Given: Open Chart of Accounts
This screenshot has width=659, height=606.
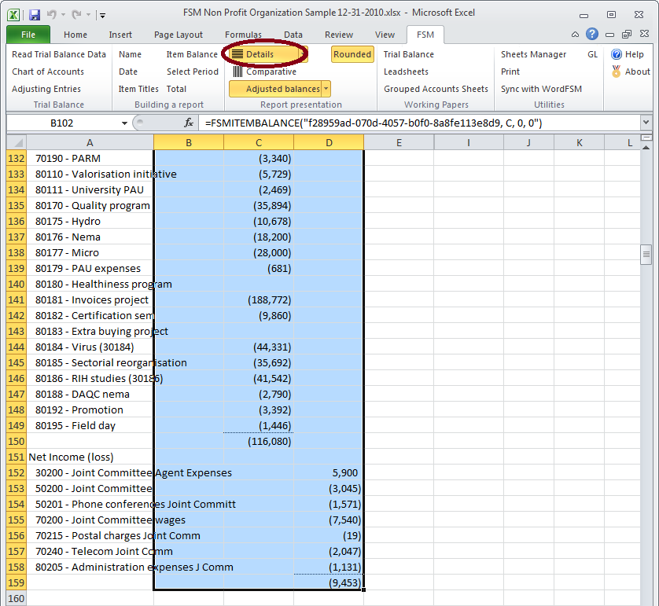Looking at the screenshot, I should (48, 72).
